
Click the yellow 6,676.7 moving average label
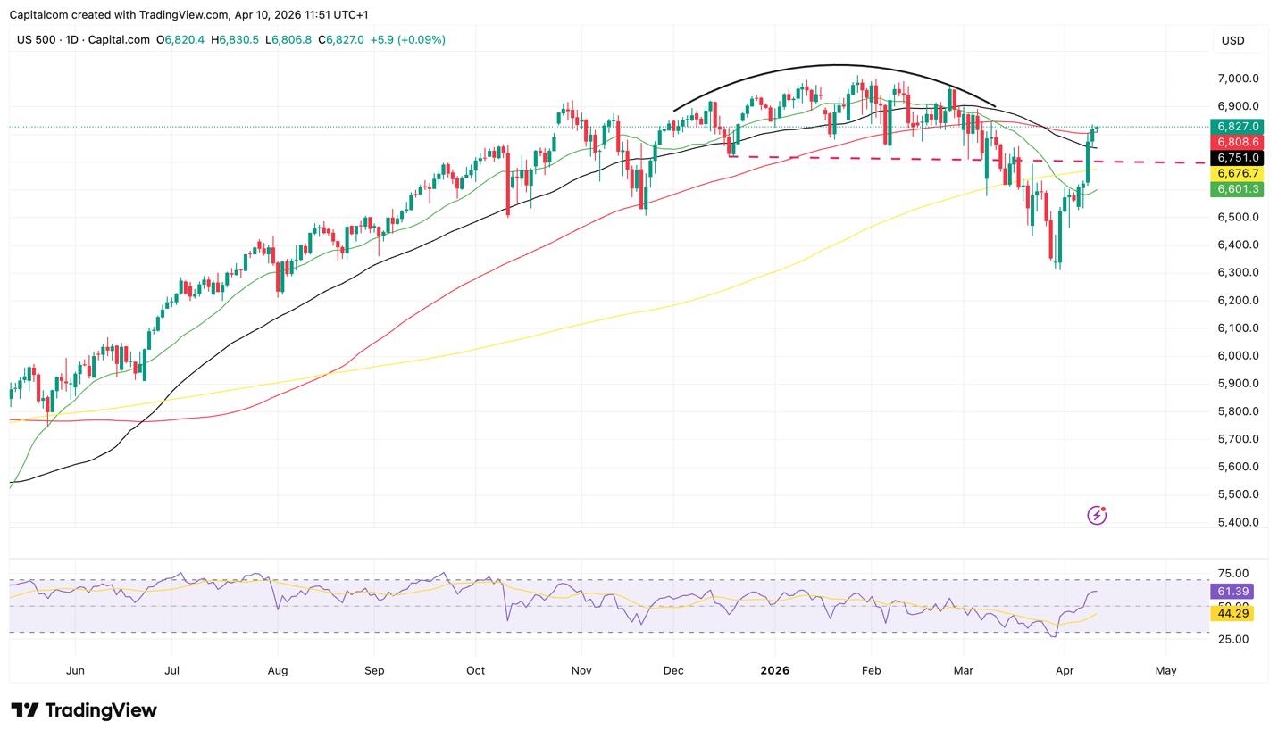[x=1237, y=173]
